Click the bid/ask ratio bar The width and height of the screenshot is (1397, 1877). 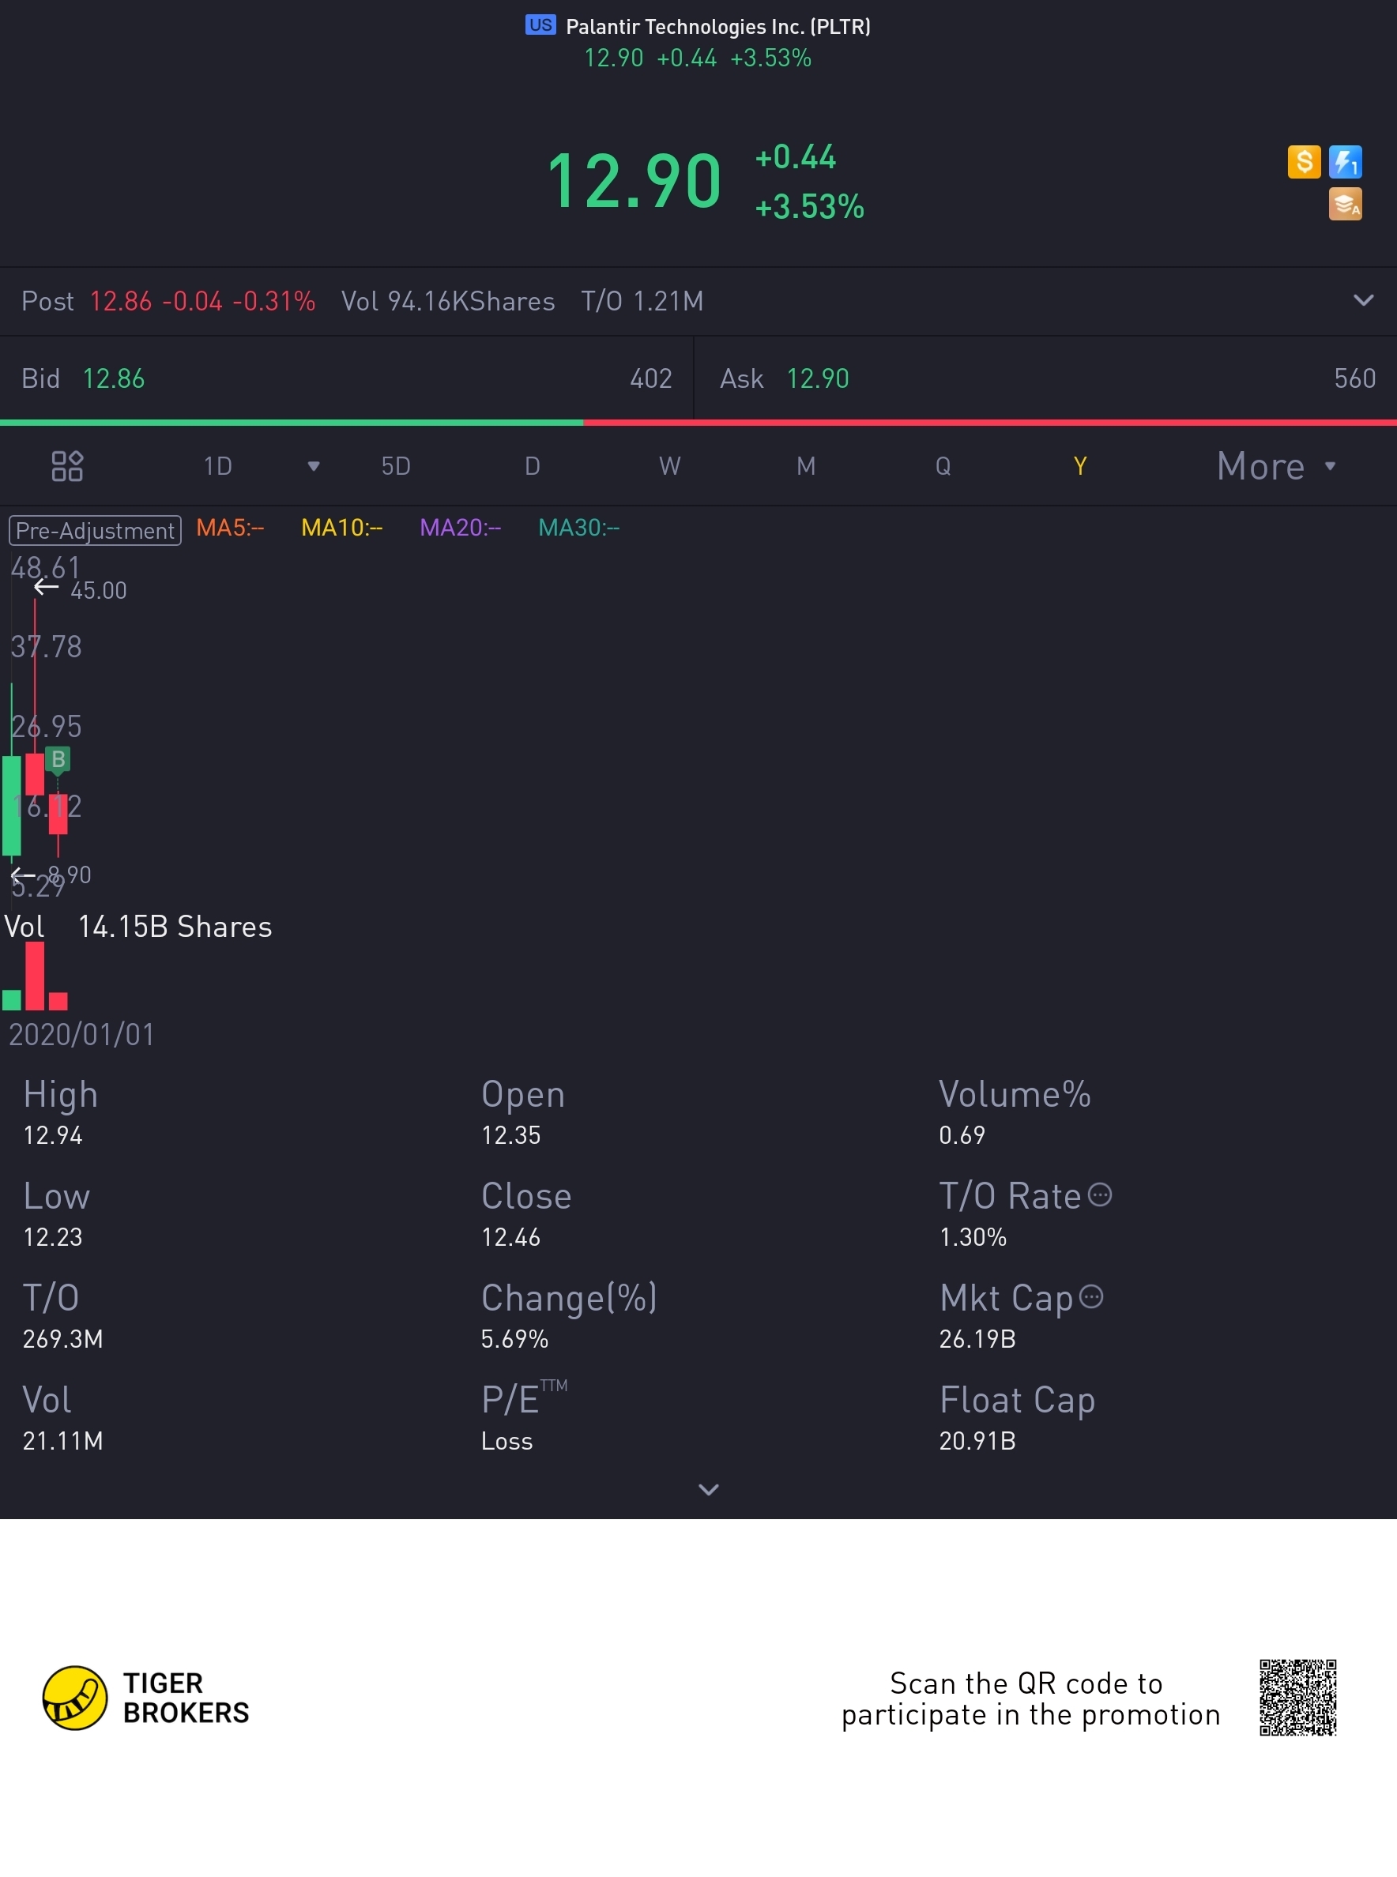[698, 422]
